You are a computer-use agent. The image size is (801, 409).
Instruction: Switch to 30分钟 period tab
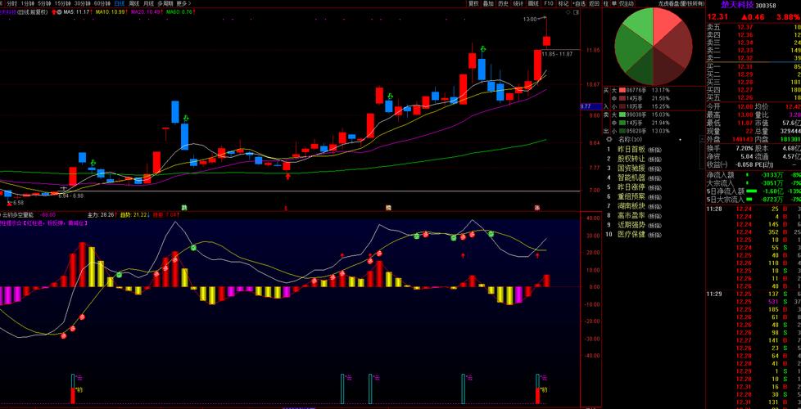point(82,4)
